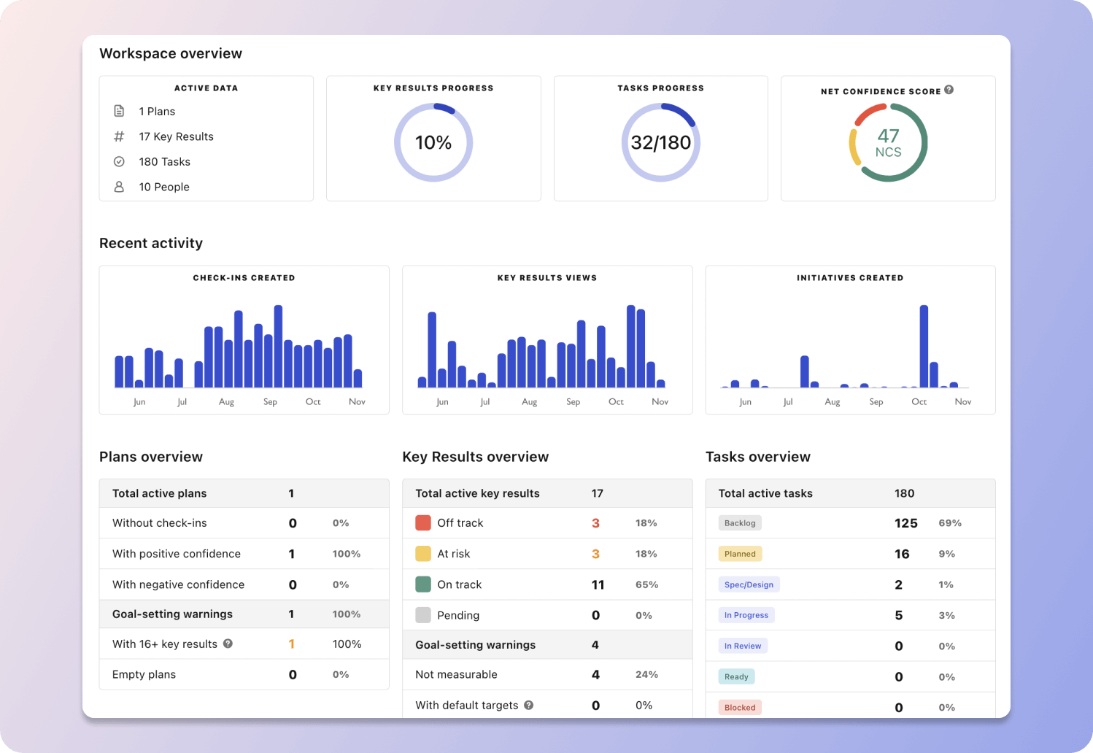Click the Key Results Progress donut chart
This screenshot has width=1093, height=753.
433,142
